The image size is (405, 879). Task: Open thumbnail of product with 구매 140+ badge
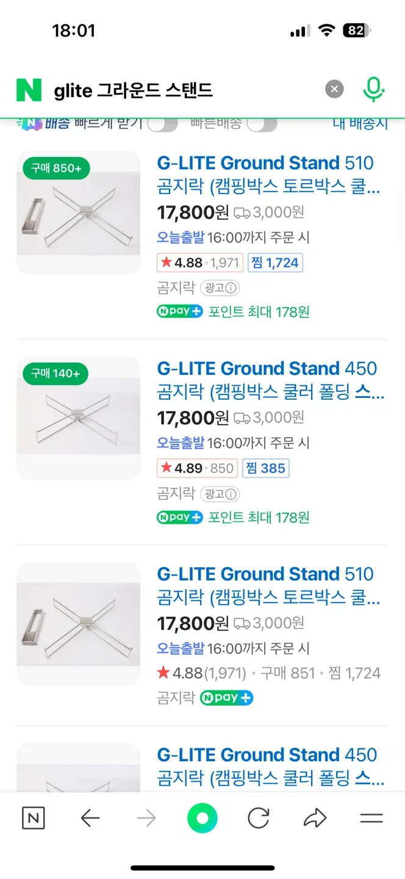point(78,418)
